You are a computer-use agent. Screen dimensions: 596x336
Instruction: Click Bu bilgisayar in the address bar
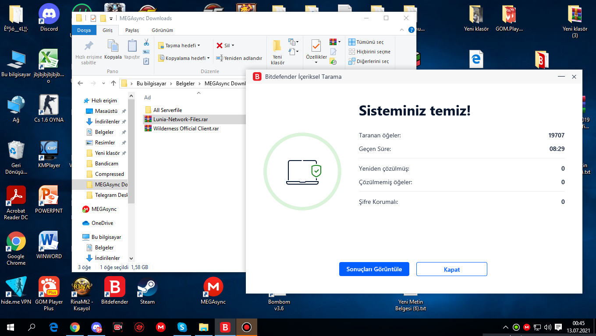pyautogui.click(x=151, y=83)
